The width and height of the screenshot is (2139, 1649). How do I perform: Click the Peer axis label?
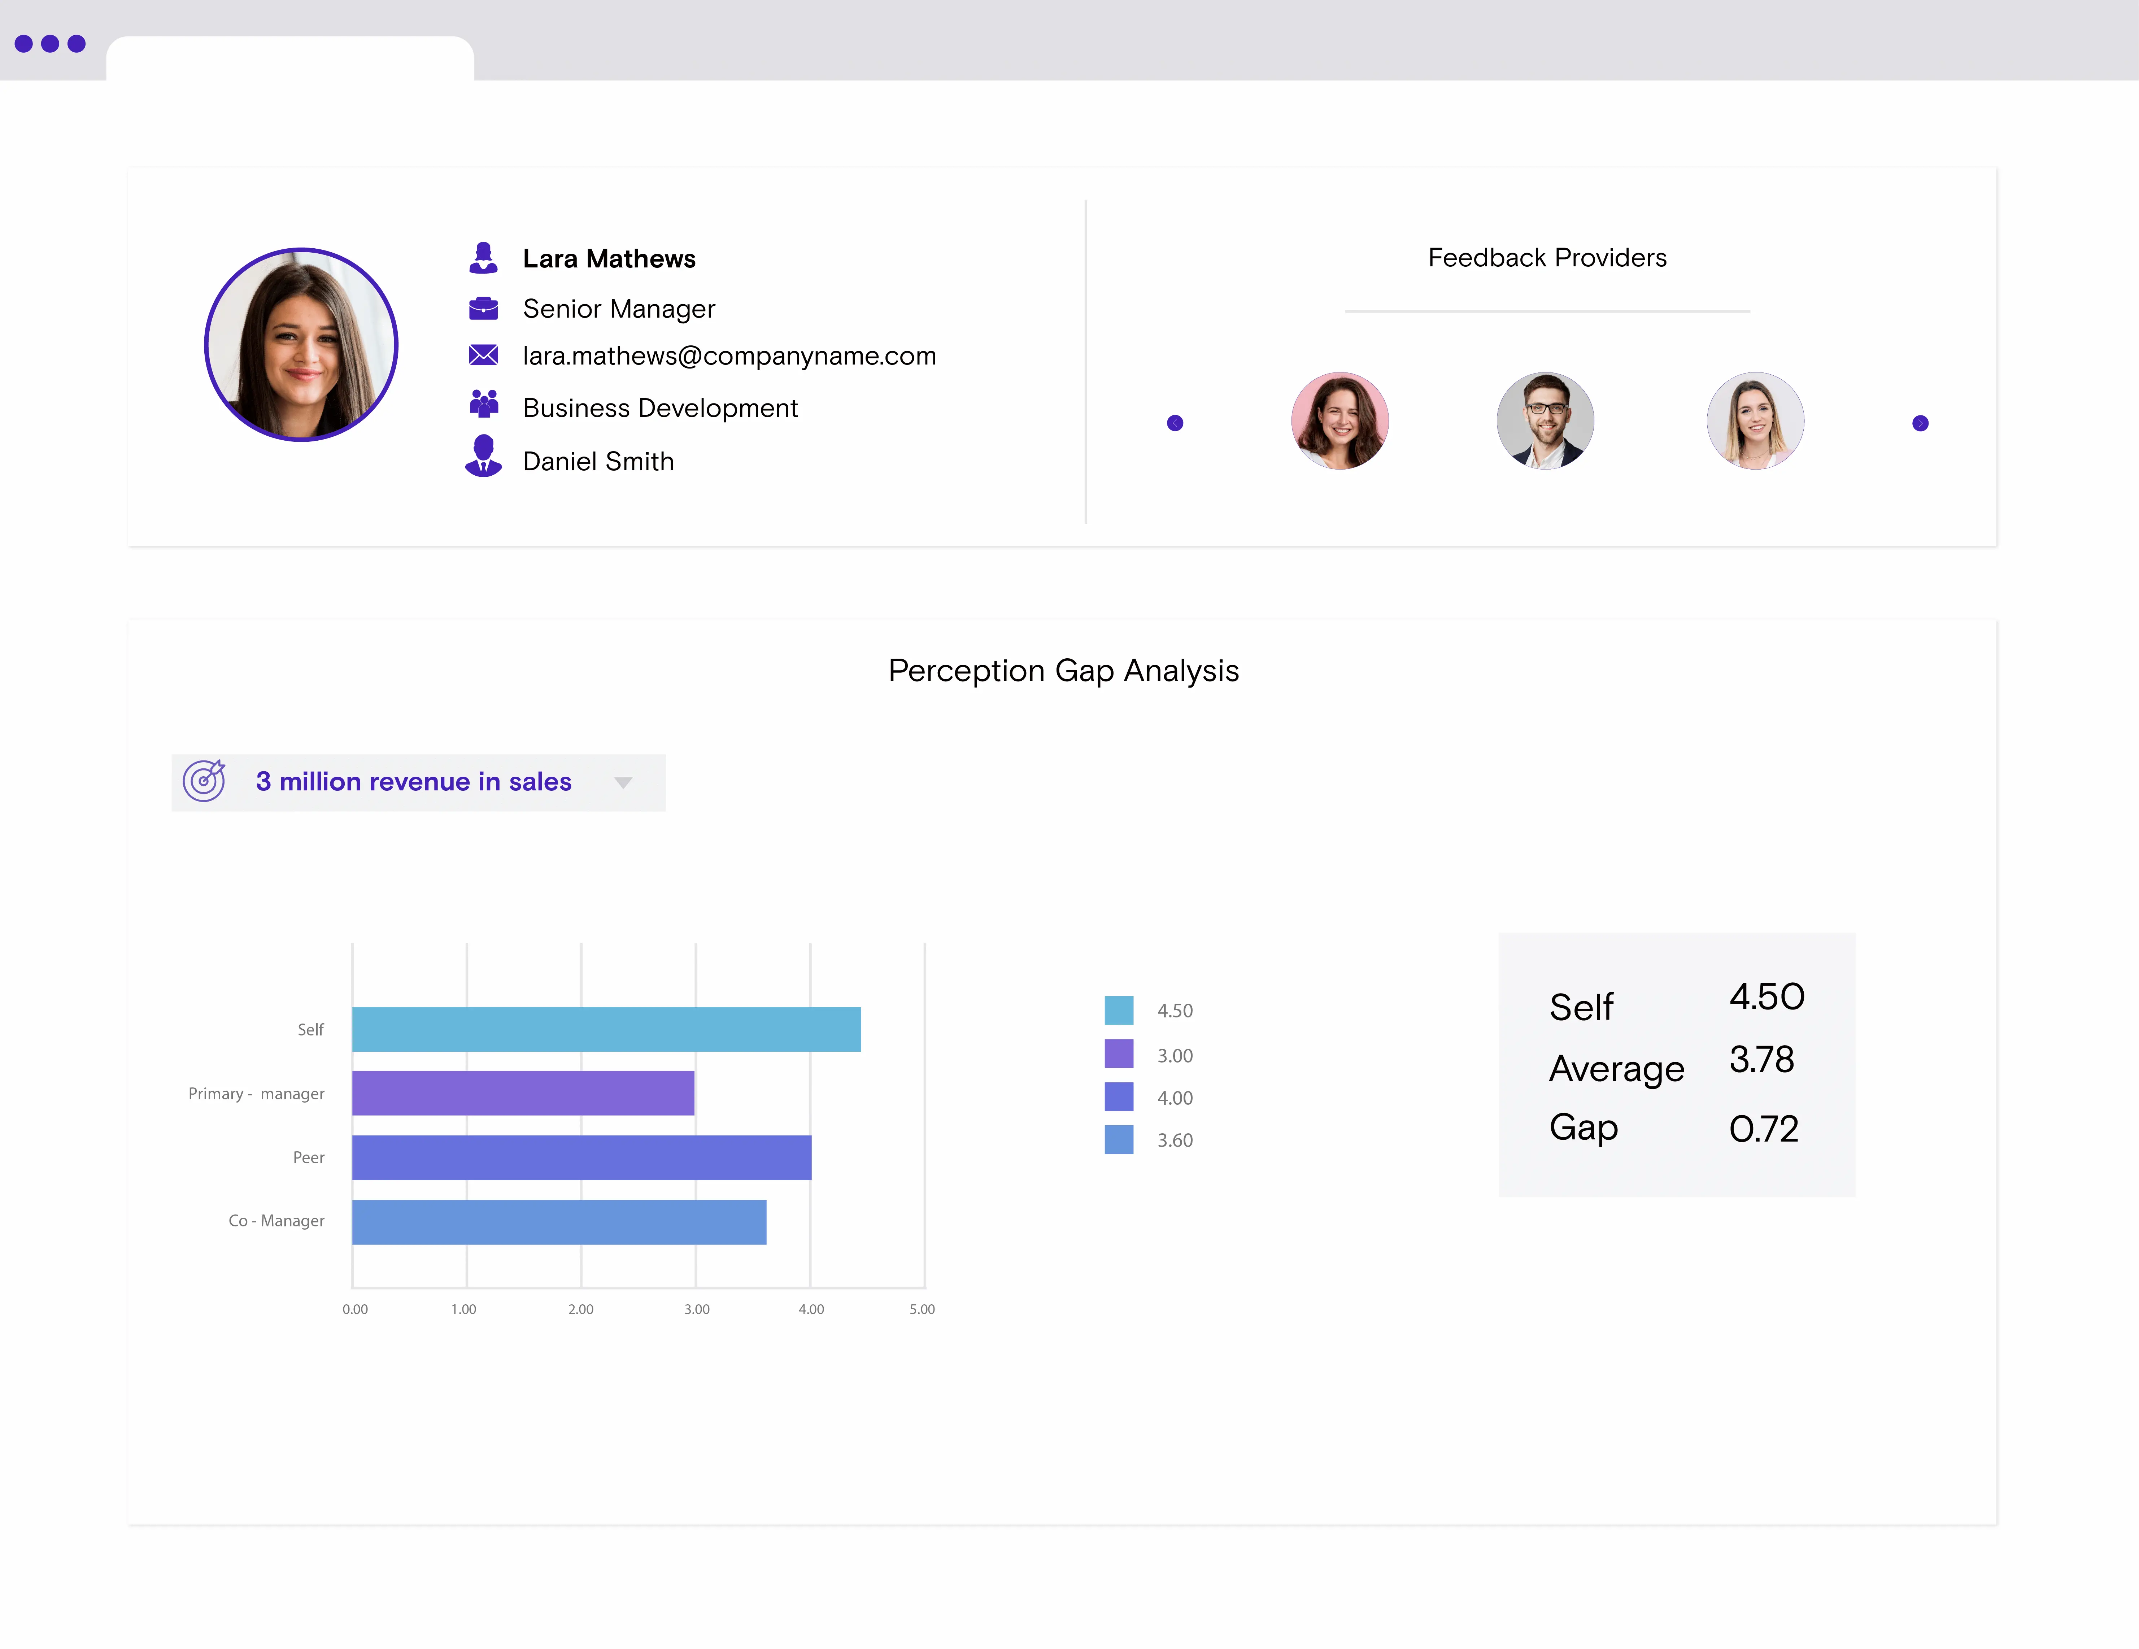click(309, 1157)
